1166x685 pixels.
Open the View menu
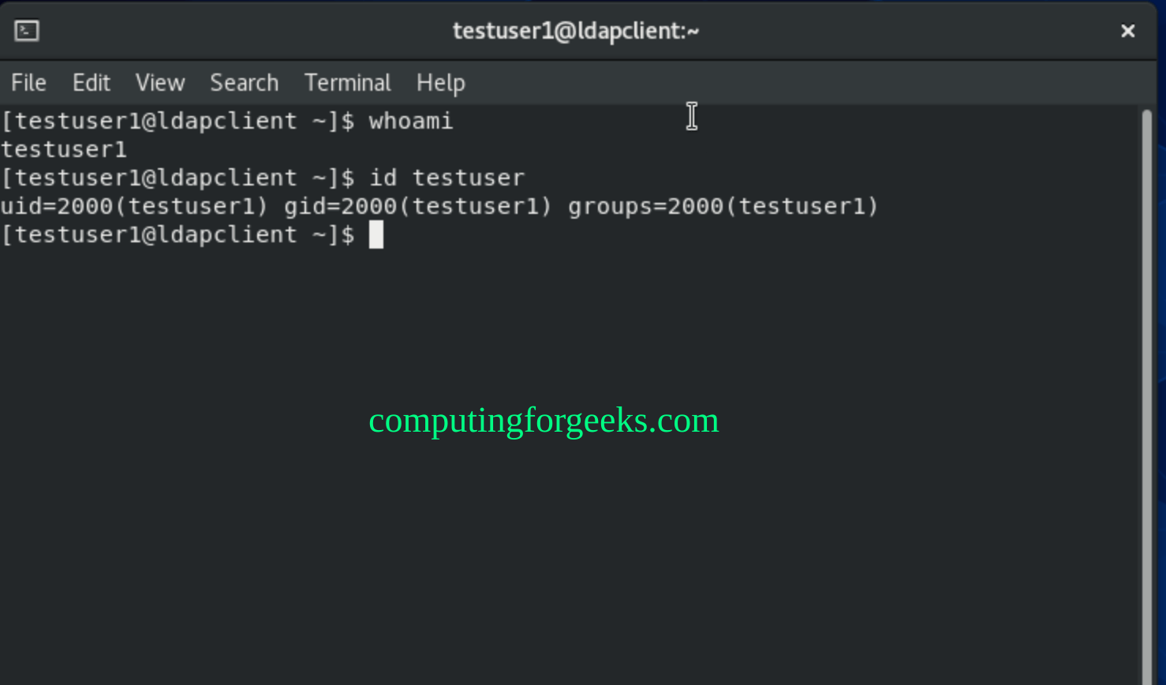[x=160, y=83]
